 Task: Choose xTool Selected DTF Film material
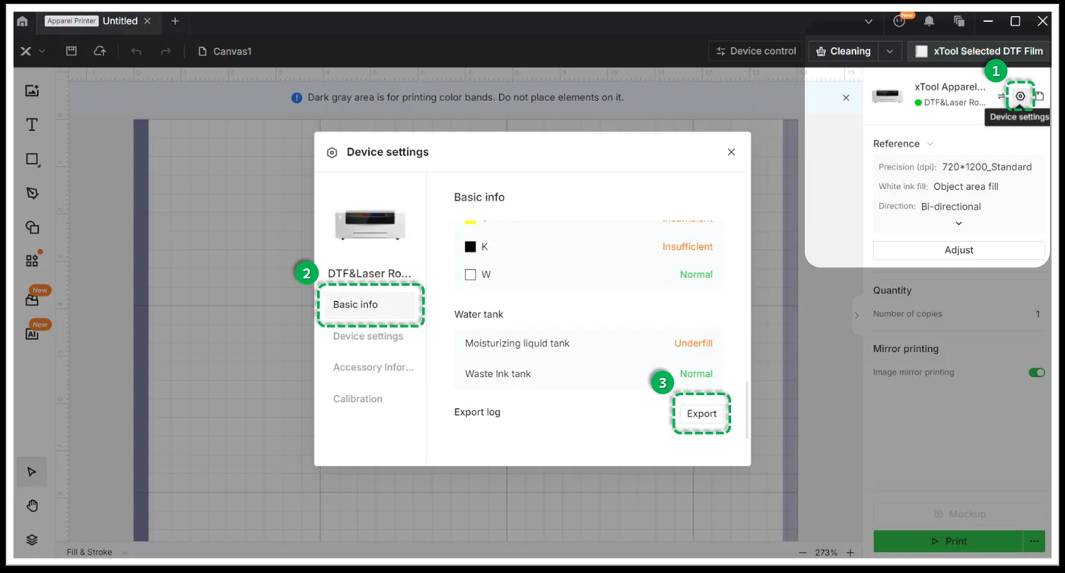(x=979, y=51)
